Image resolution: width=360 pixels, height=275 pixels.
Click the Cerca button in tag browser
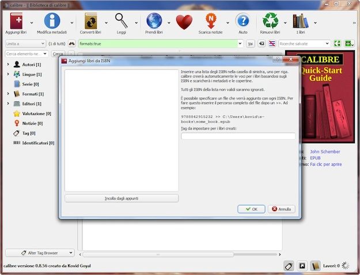pyautogui.click(x=58, y=54)
